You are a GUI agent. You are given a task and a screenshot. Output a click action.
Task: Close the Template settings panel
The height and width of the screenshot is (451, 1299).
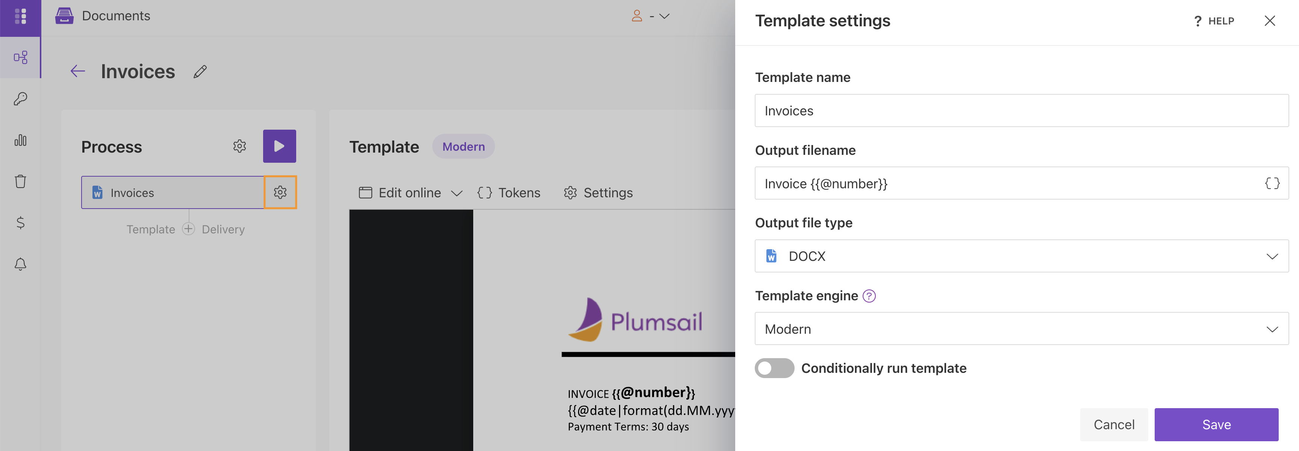point(1270,21)
